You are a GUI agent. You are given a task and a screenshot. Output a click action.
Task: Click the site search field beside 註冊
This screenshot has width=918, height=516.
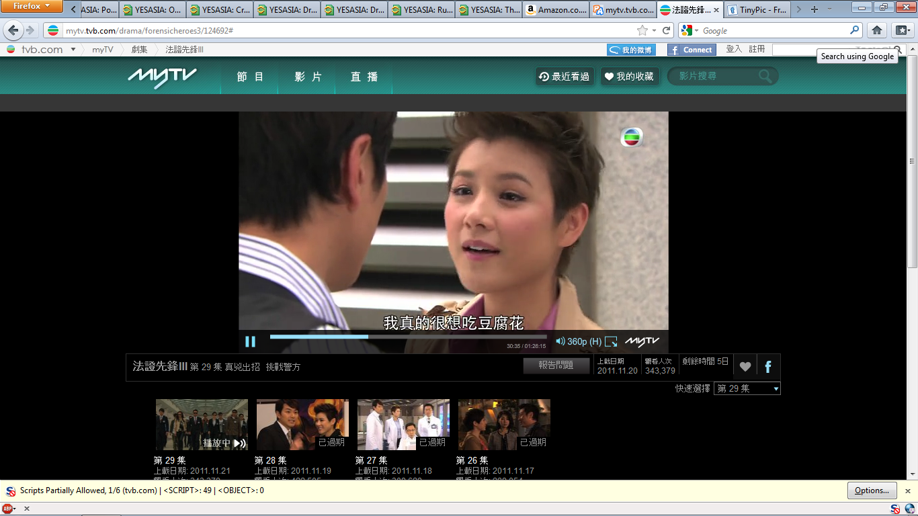tap(832, 50)
